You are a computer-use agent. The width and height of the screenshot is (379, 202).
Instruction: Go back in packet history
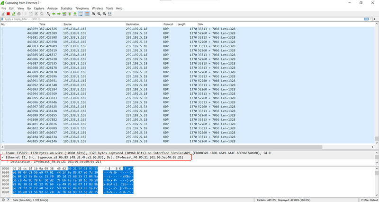pyautogui.click(x=54, y=14)
